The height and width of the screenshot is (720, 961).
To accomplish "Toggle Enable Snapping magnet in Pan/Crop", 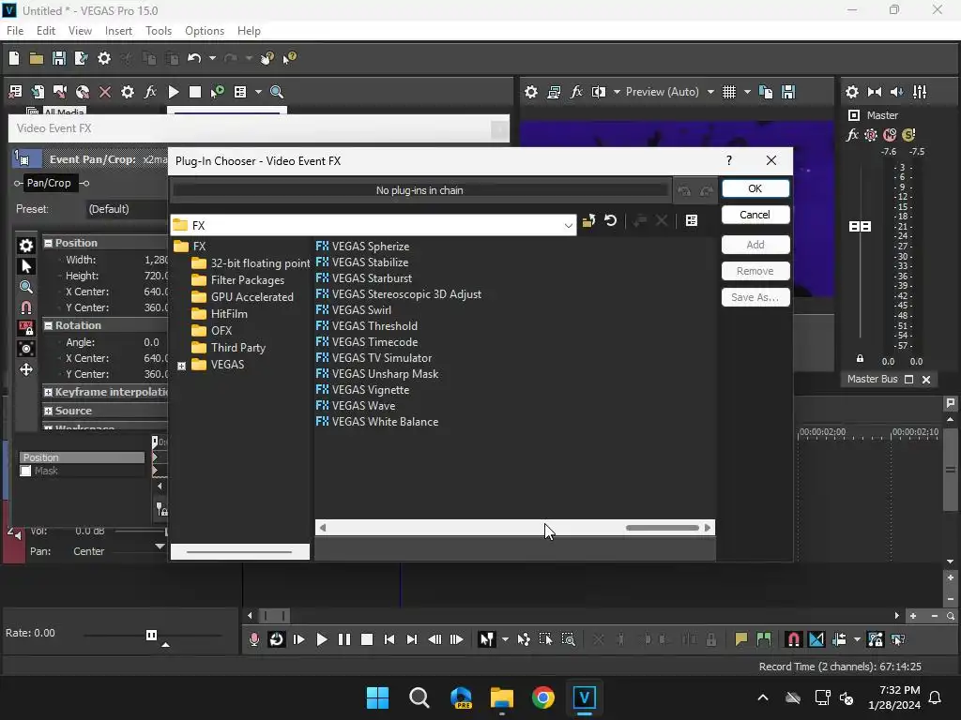I will pyautogui.click(x=25, y=307).
